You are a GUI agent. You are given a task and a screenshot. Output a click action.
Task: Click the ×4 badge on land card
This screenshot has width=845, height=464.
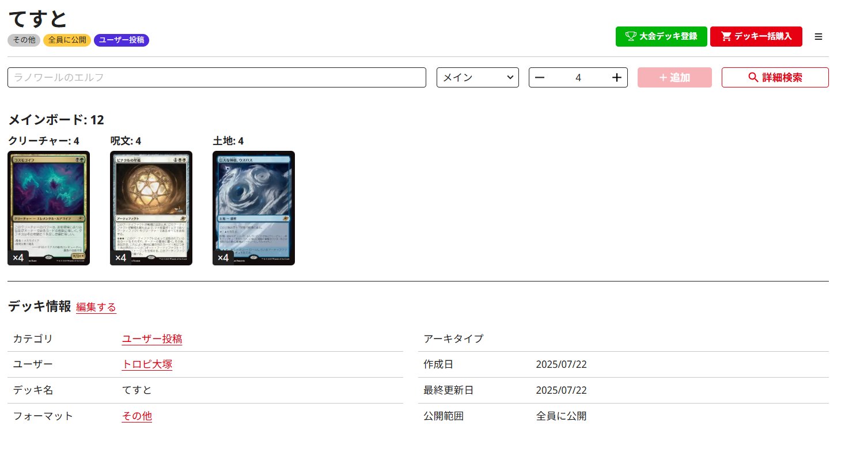click(223, 258)
